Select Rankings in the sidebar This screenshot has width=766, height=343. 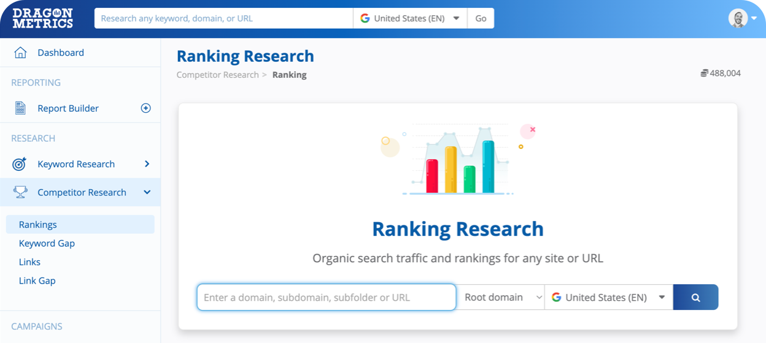[38, 225]
